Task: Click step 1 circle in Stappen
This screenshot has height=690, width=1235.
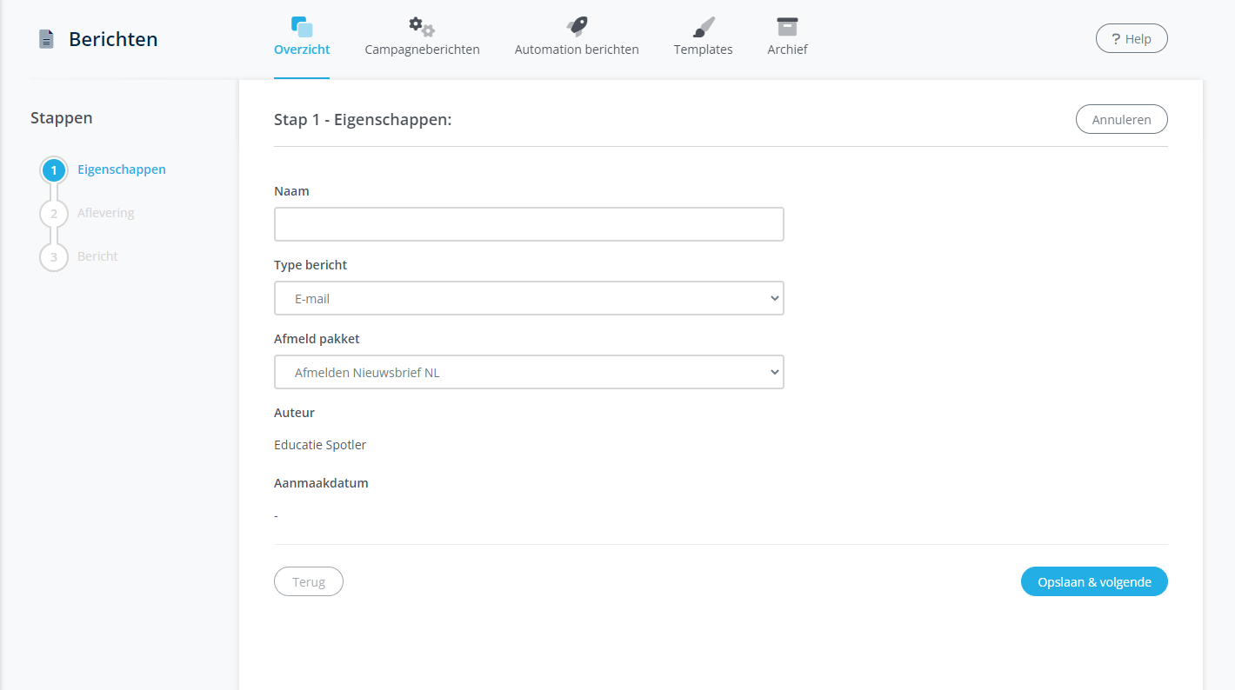Action: [54, 170]
